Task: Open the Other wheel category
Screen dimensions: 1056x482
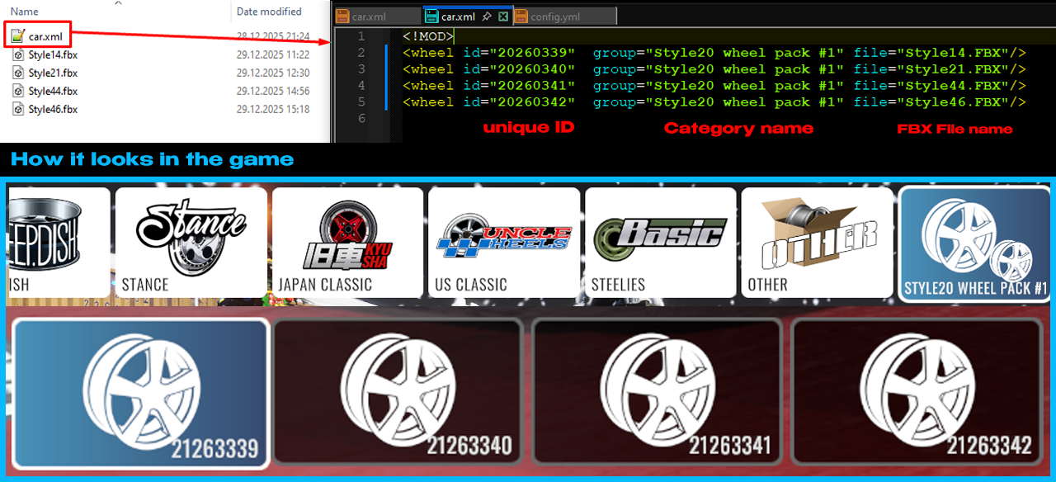Action: (x=817, y=243)
